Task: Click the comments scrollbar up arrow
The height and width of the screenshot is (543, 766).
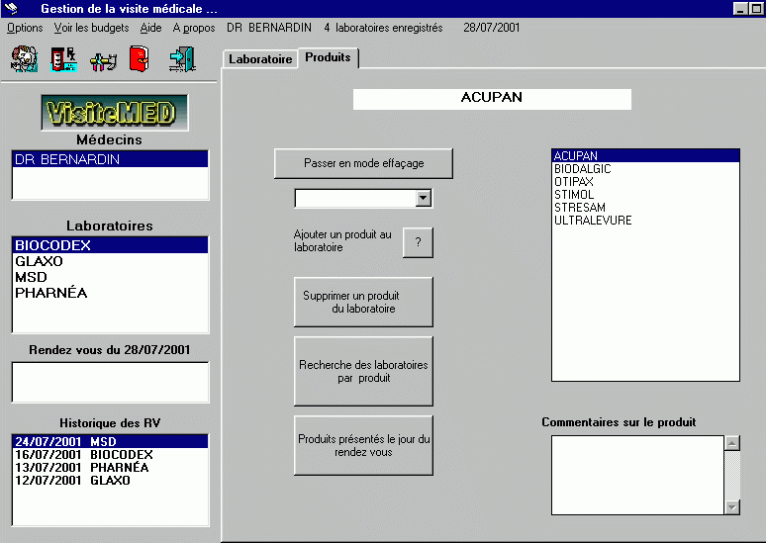Action: point(731,443)
